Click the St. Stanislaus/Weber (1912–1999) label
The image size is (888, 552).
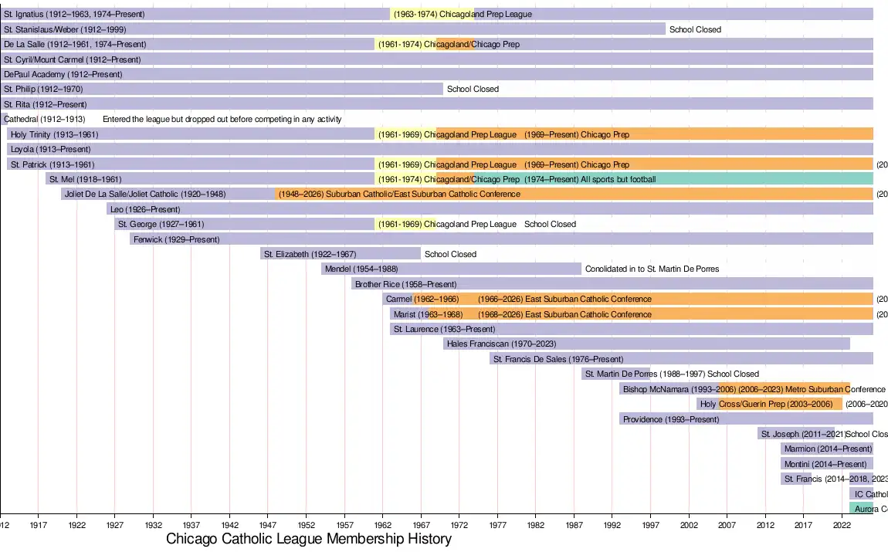(x=65, y=29)
